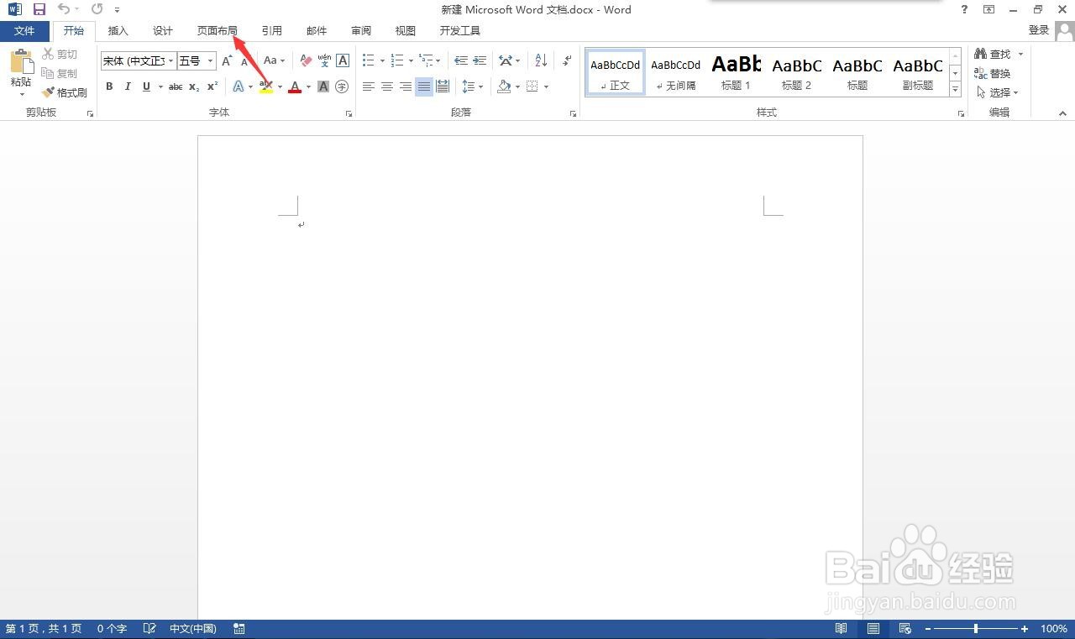Click Replace (替换) button
1075x639 pixels.
pyautogui.click(x=994, y=74)
